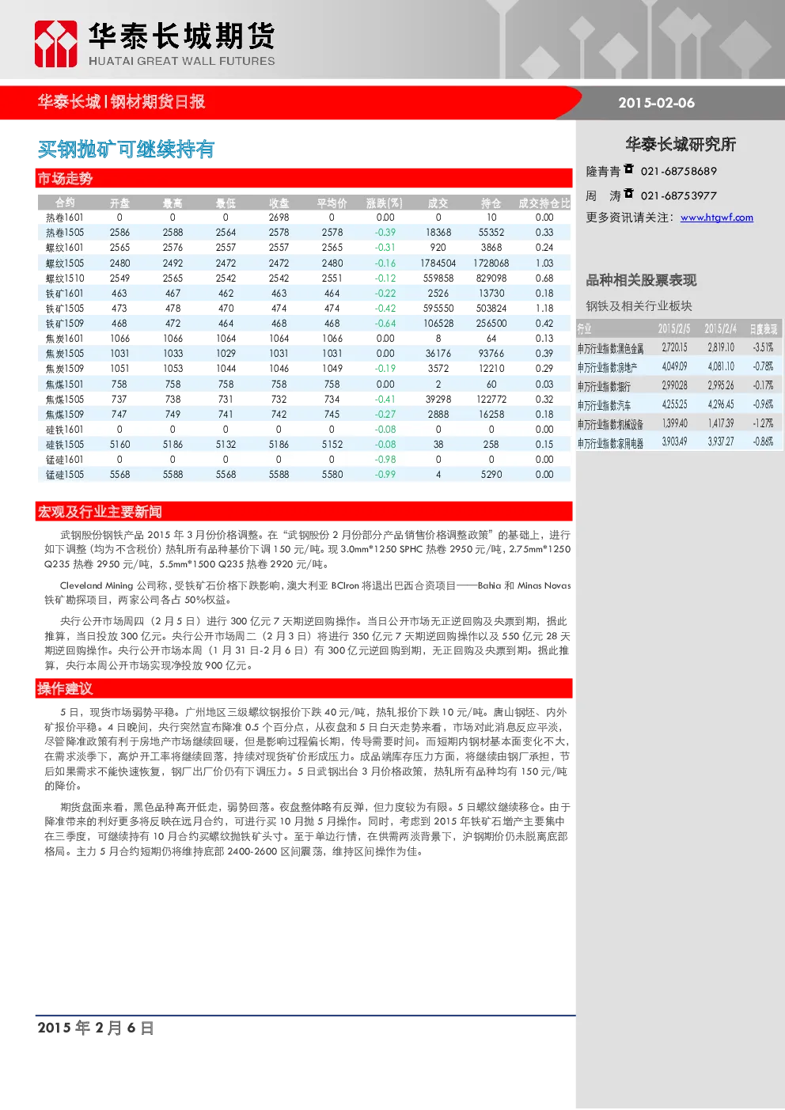Click the 申万行业指数汽车 row label
The height and width of the screenshot is (1110, 785).
point(604,405)
